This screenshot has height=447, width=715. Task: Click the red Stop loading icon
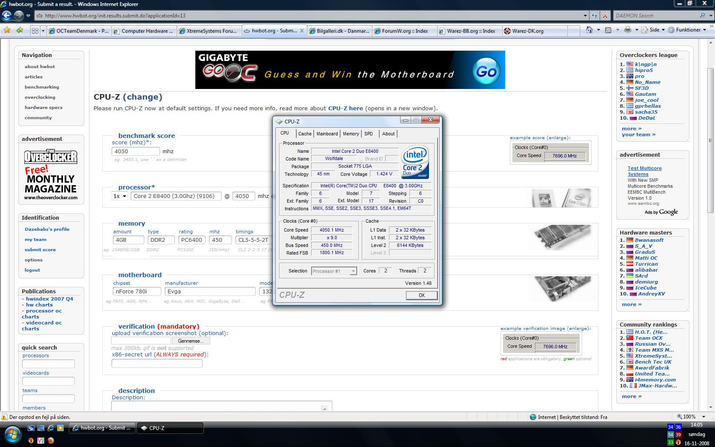pos(605,16)
